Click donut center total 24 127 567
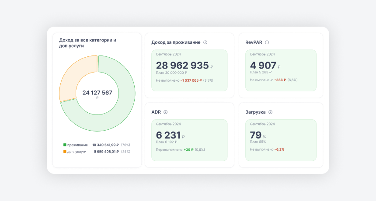This screenshot has height=201, width=376. tap(97, 93)
